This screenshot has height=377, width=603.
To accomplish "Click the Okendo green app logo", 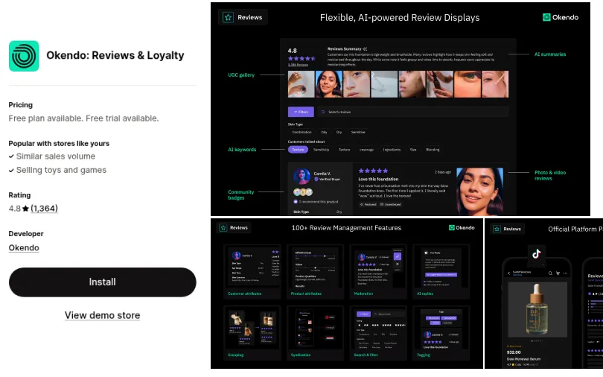I will pyautogui.click(x=24, y=56).
